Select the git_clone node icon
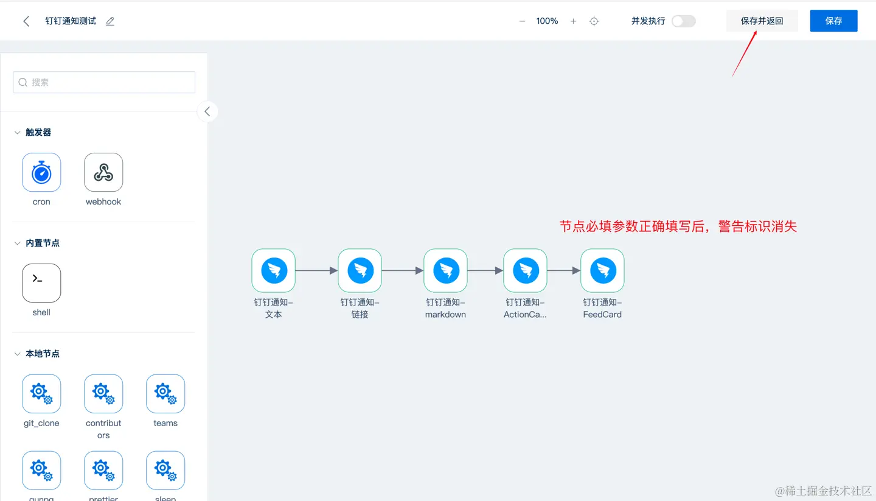Viewport: 876px width, 501px height. click(41, 394)
